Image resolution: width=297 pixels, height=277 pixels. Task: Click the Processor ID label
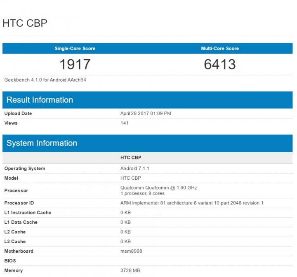(x=19, y=203)
